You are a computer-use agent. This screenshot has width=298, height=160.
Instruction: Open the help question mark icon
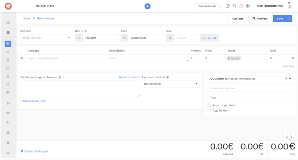click(228, 6)
